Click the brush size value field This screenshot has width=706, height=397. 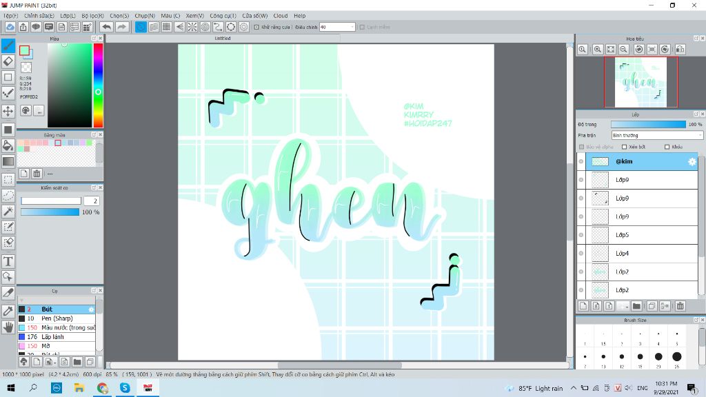coord(91,201)
